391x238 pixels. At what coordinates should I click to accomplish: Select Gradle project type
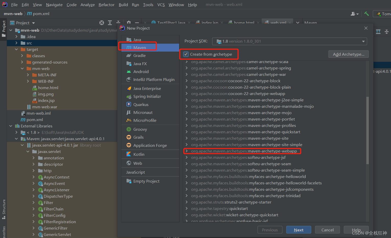tap(150, 55)
